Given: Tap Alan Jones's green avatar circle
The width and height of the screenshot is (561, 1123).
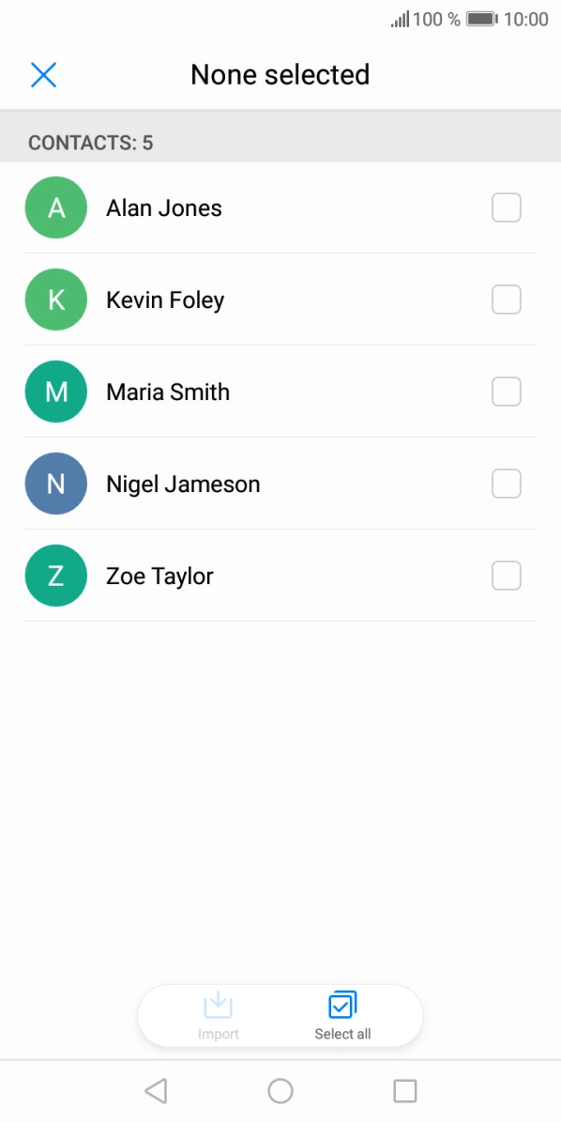Looking at the screenshot, I should coord(55,207).
